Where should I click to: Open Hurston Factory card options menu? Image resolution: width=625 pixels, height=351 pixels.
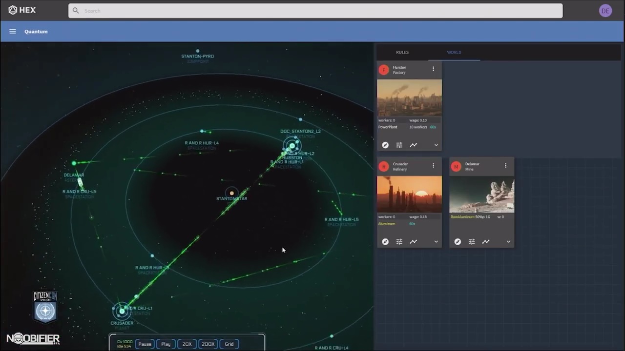(433, 69)
